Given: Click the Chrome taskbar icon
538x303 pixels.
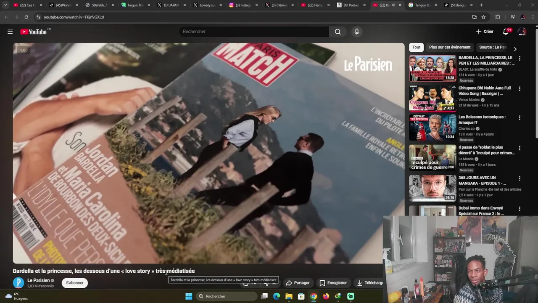Looking at the screenshot, I should 314,296.
